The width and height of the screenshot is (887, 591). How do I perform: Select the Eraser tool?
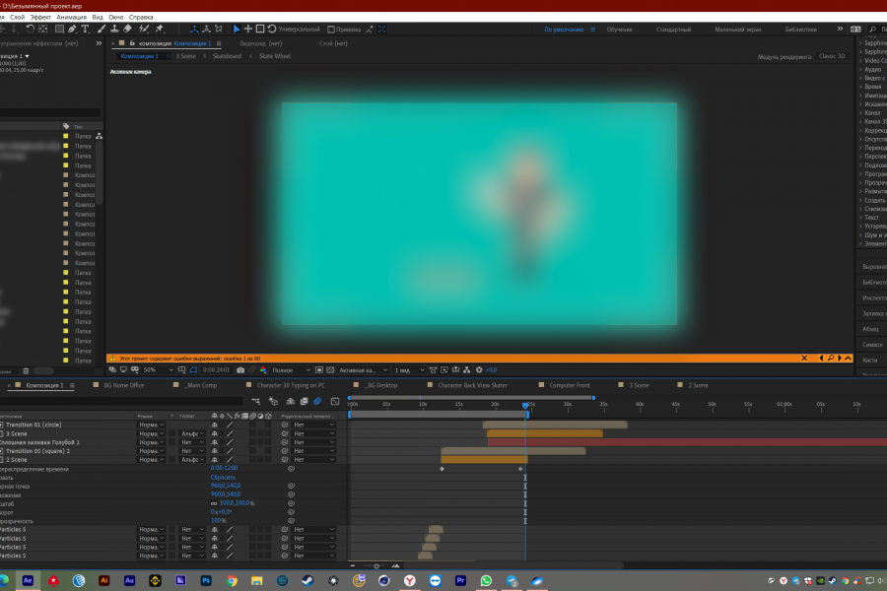[x=128, y=29]
